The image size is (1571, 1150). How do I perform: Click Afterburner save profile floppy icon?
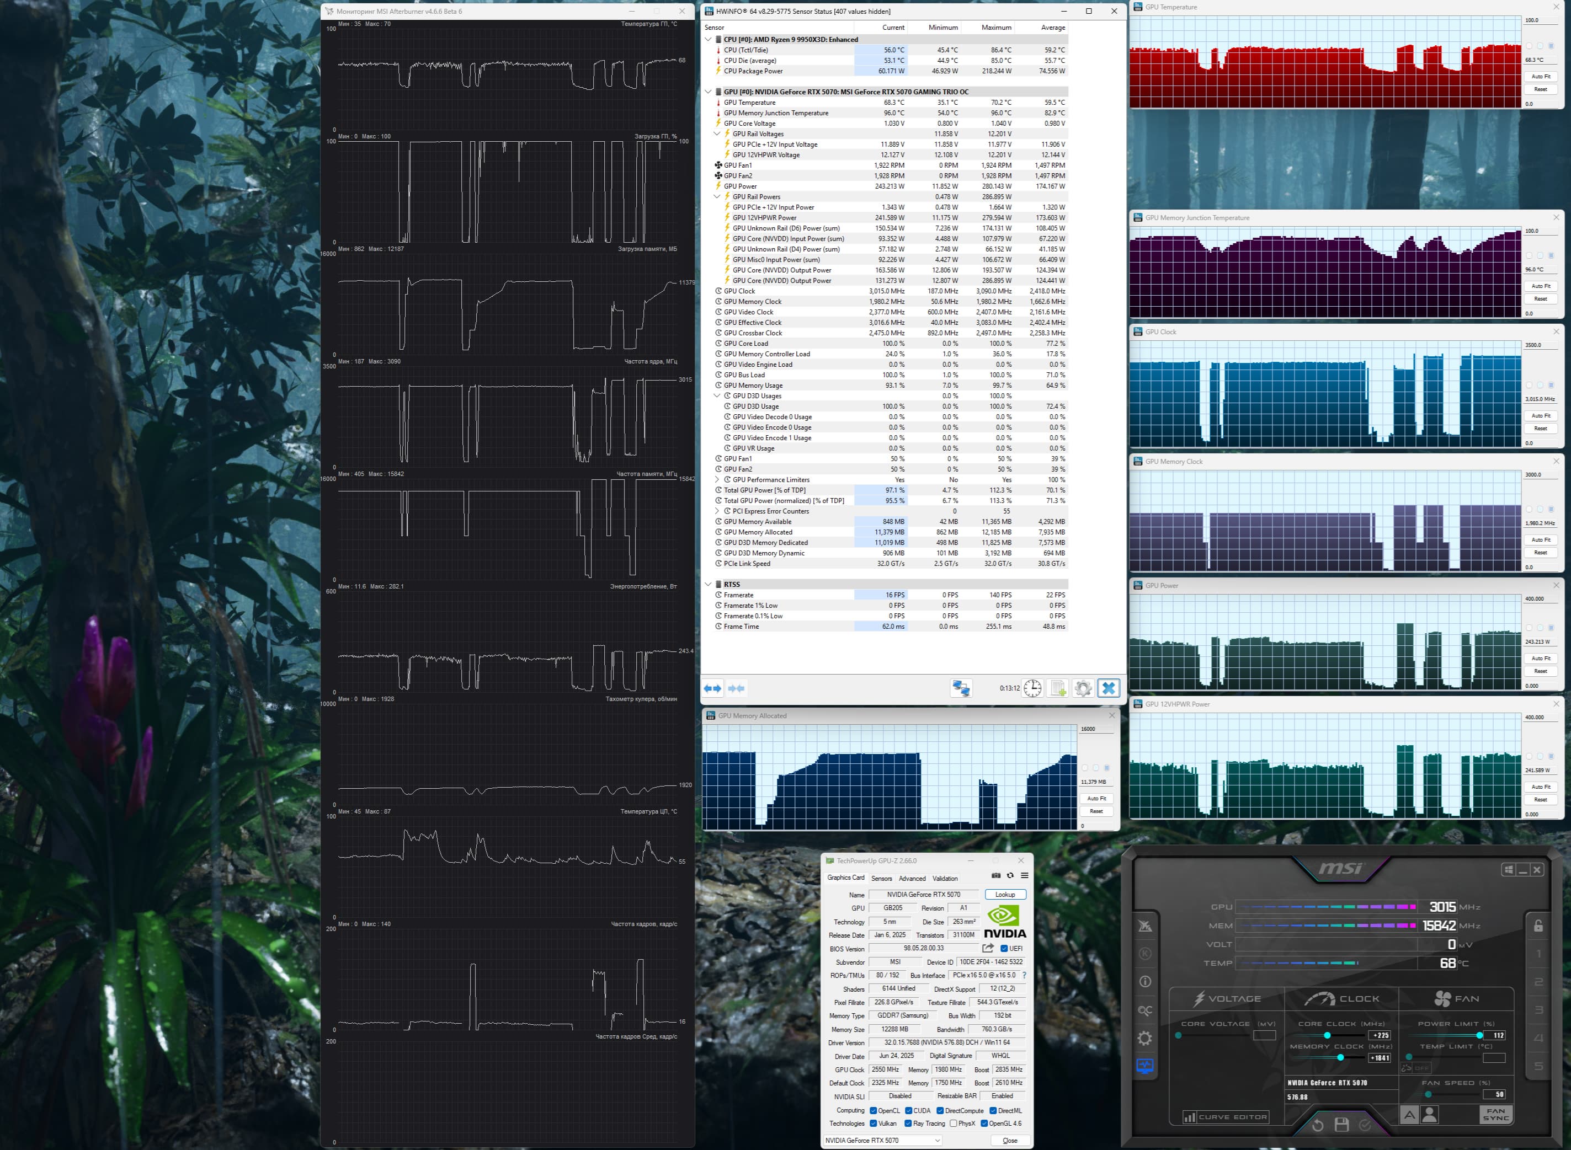1341,1125
